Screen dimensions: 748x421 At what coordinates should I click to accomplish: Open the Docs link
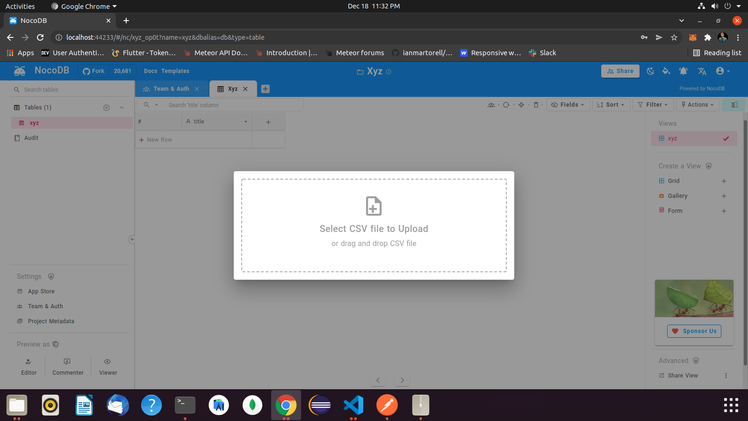coord(151,71)
